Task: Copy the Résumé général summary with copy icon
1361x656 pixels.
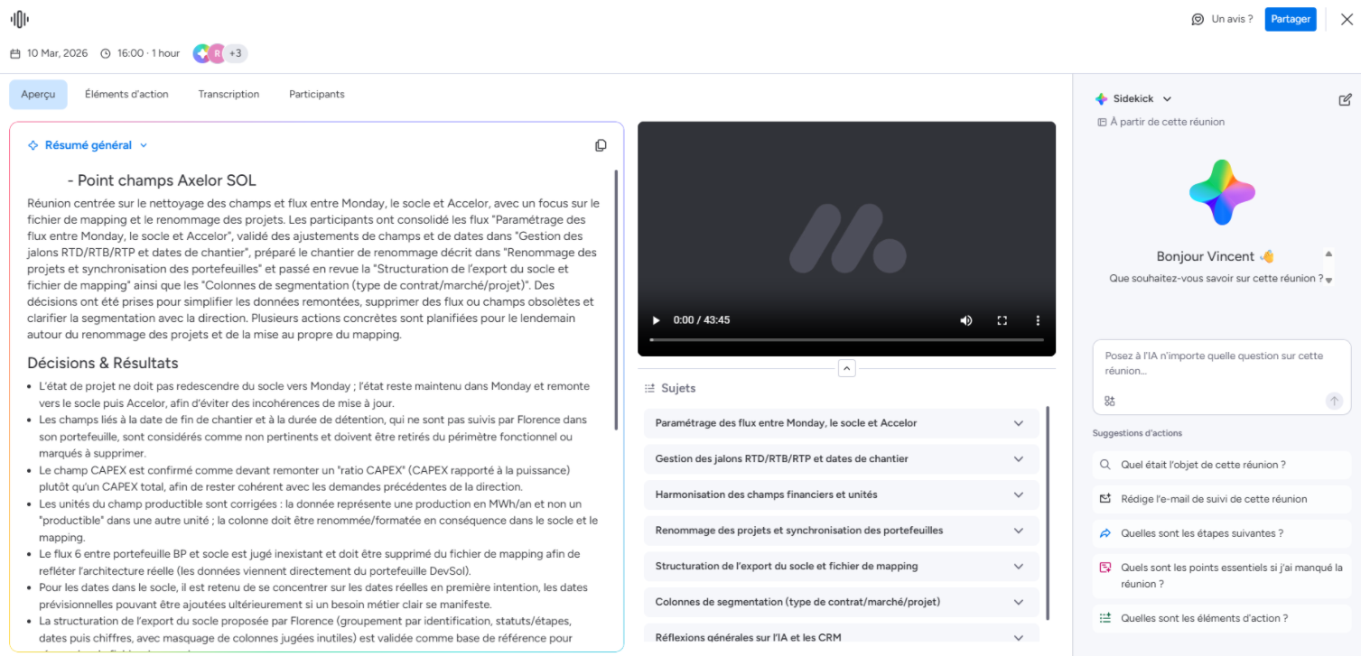Action: coord(601,145)
